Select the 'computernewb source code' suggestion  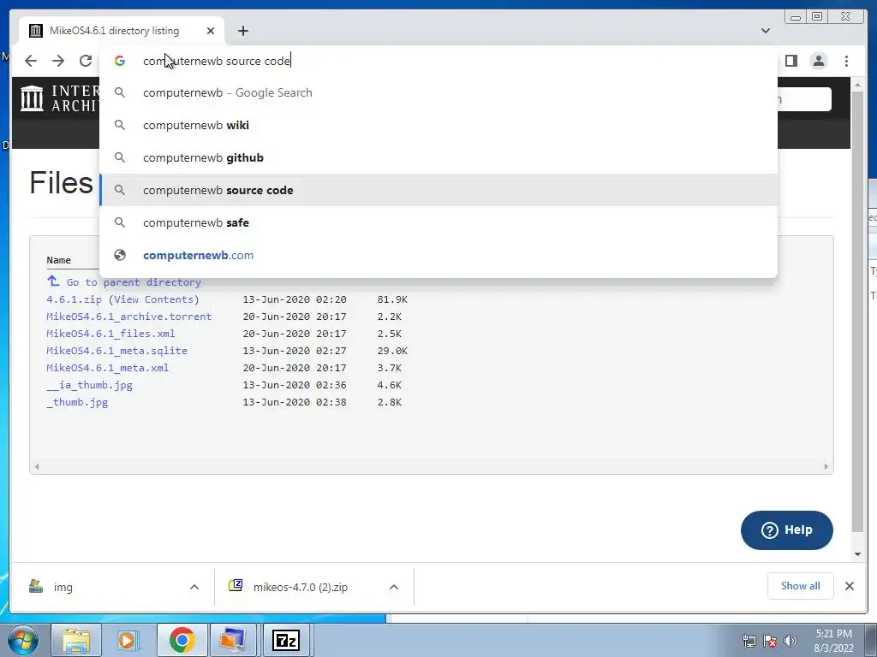[438, 190]
